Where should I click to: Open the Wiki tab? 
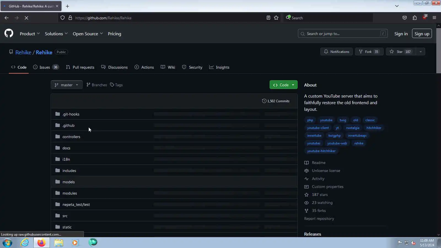[x=168, y=67]
